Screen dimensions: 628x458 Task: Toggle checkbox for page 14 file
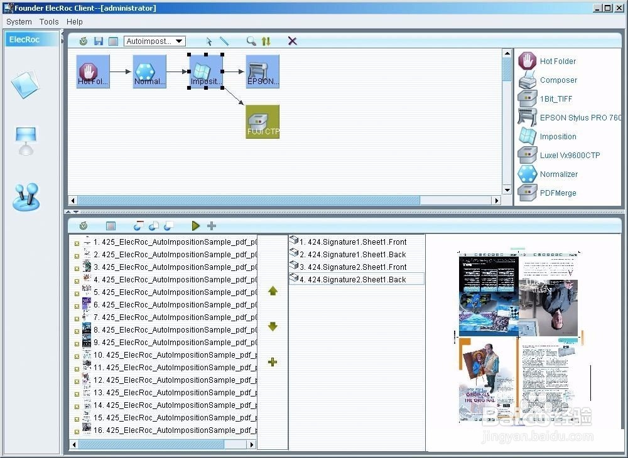point(77,407)
